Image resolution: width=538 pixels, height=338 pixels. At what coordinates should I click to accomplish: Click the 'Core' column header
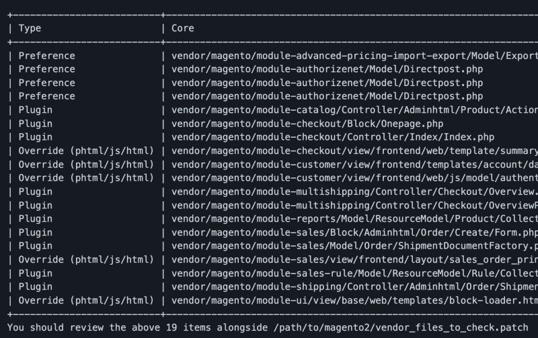click(182, 28)
